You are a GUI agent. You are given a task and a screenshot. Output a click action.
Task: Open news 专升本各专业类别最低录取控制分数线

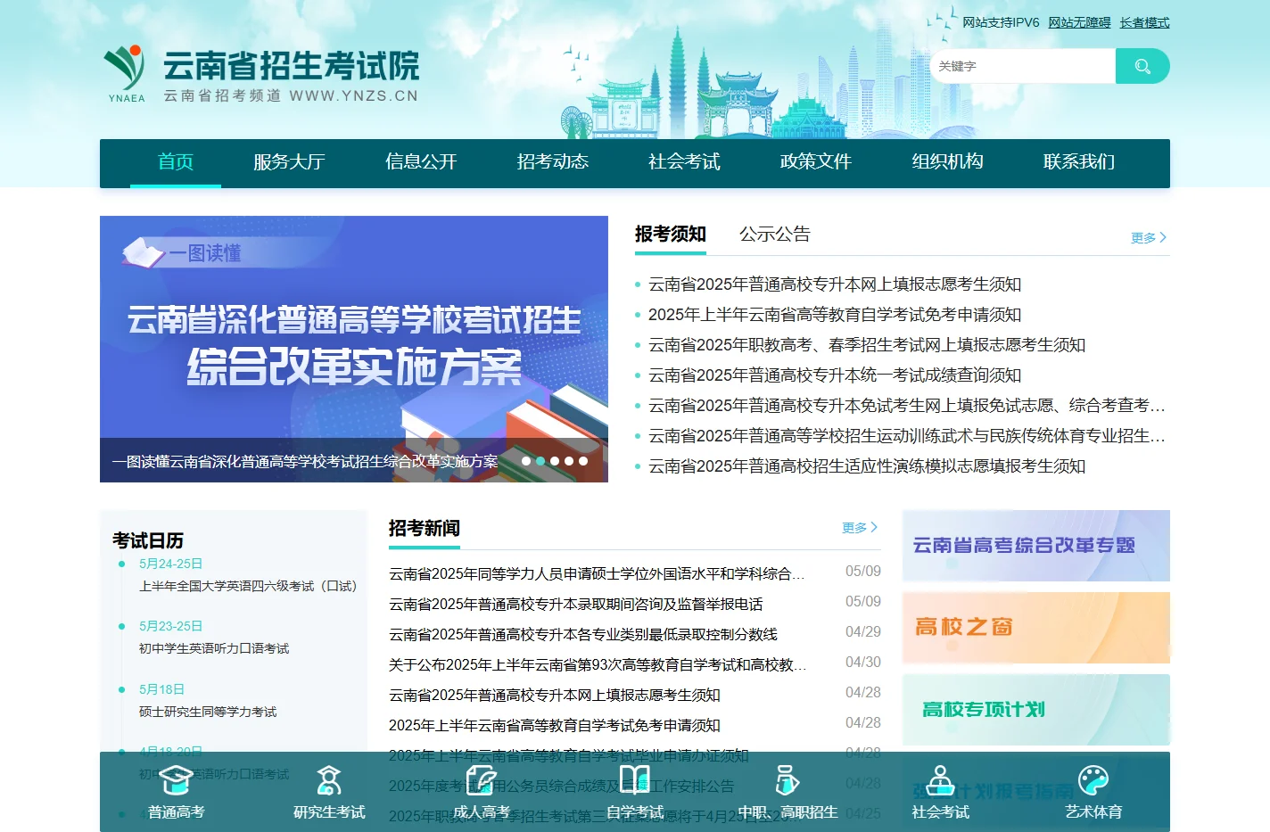(583, 634)
